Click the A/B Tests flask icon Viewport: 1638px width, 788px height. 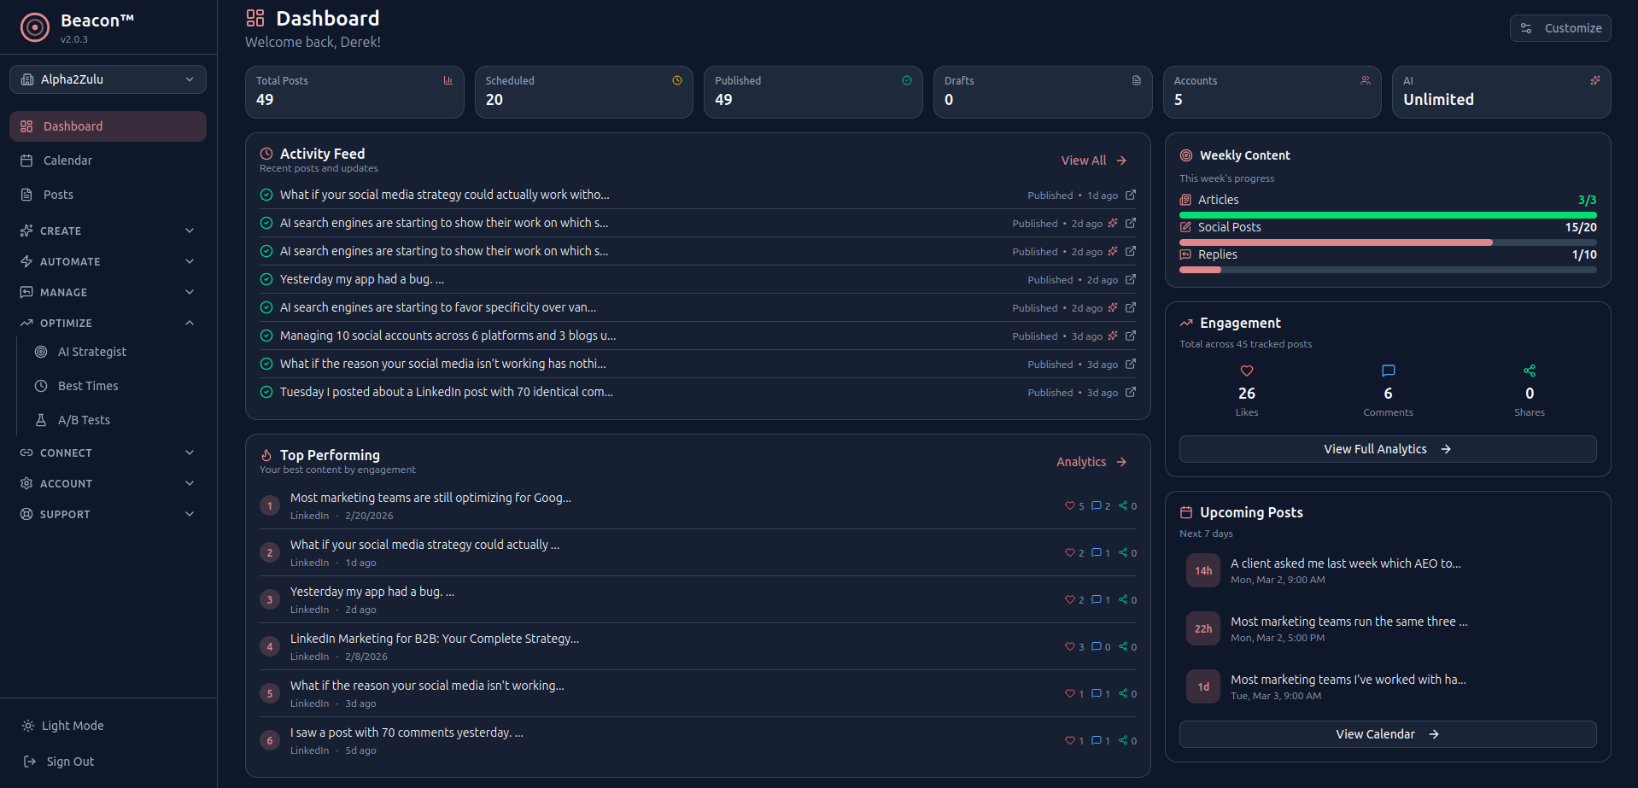tap(40, 420)
